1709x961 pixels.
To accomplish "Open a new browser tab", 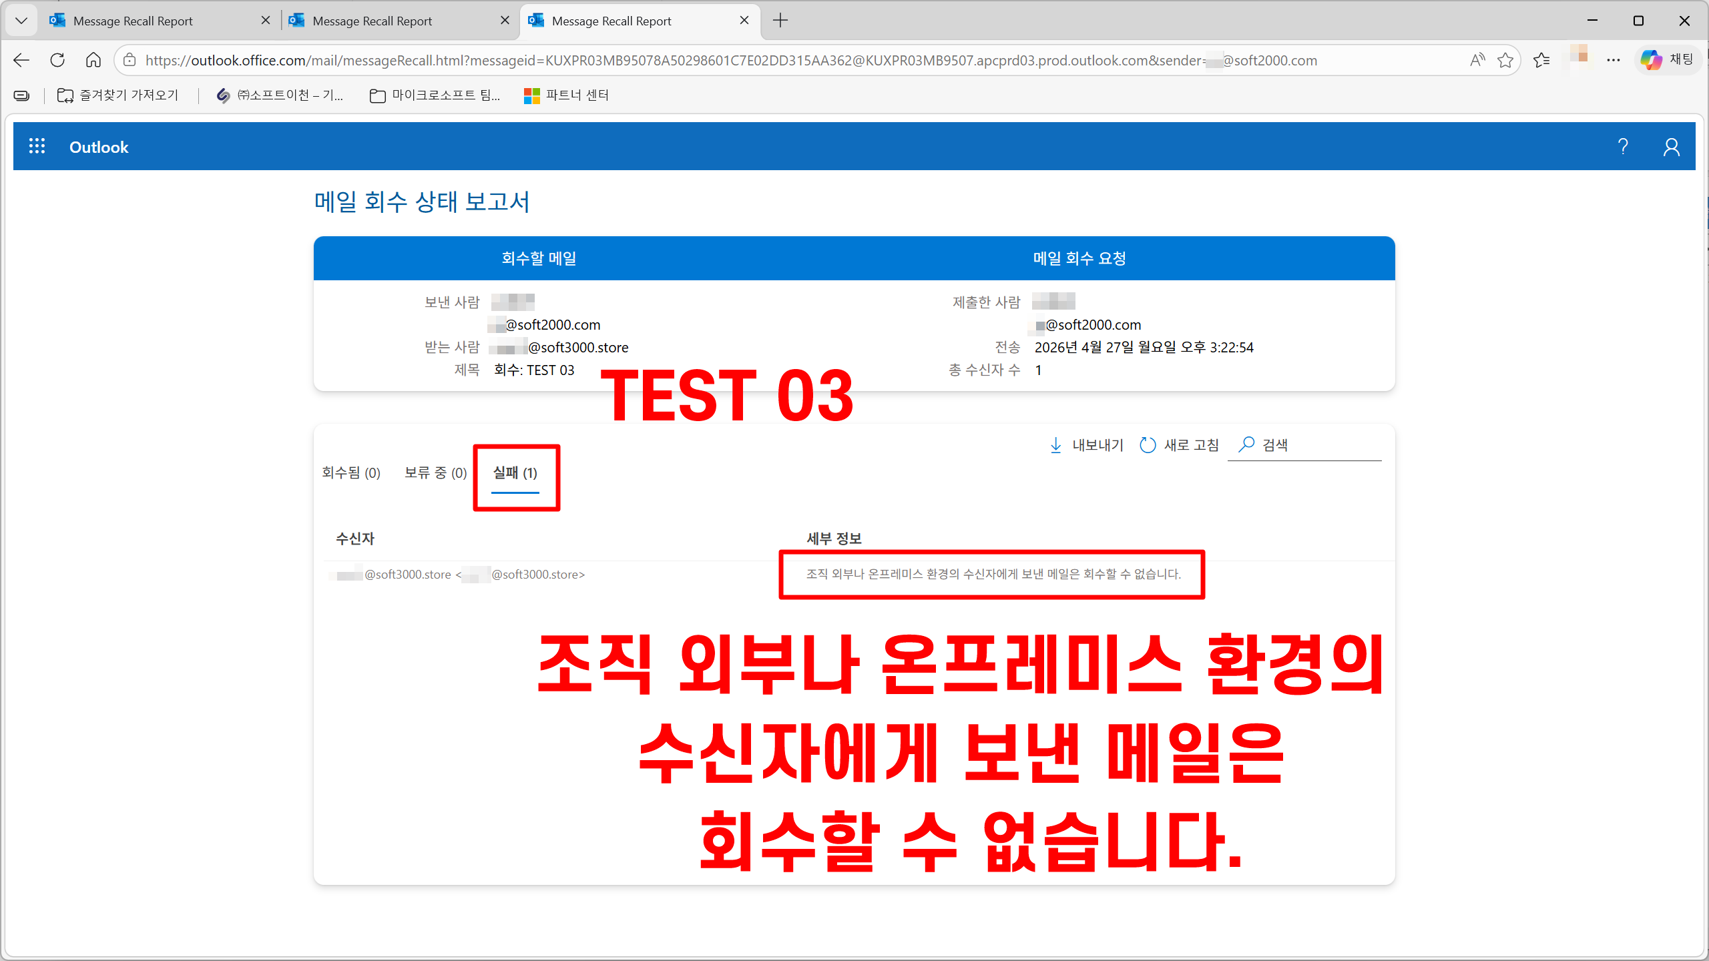I will point(780,21).
